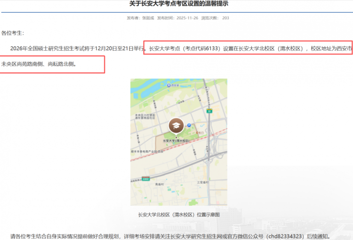Click the map label 未央区六村堡街道
This screenshot has width=353, height=240.
(145, 116)
